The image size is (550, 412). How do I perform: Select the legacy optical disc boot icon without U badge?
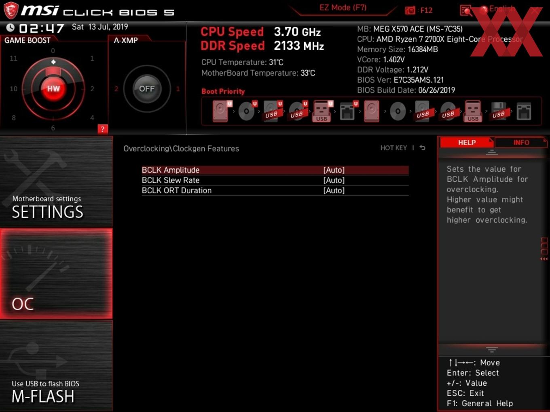tap(398, 111)
